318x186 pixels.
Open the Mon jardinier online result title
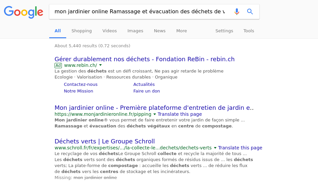tap(154, 108)
